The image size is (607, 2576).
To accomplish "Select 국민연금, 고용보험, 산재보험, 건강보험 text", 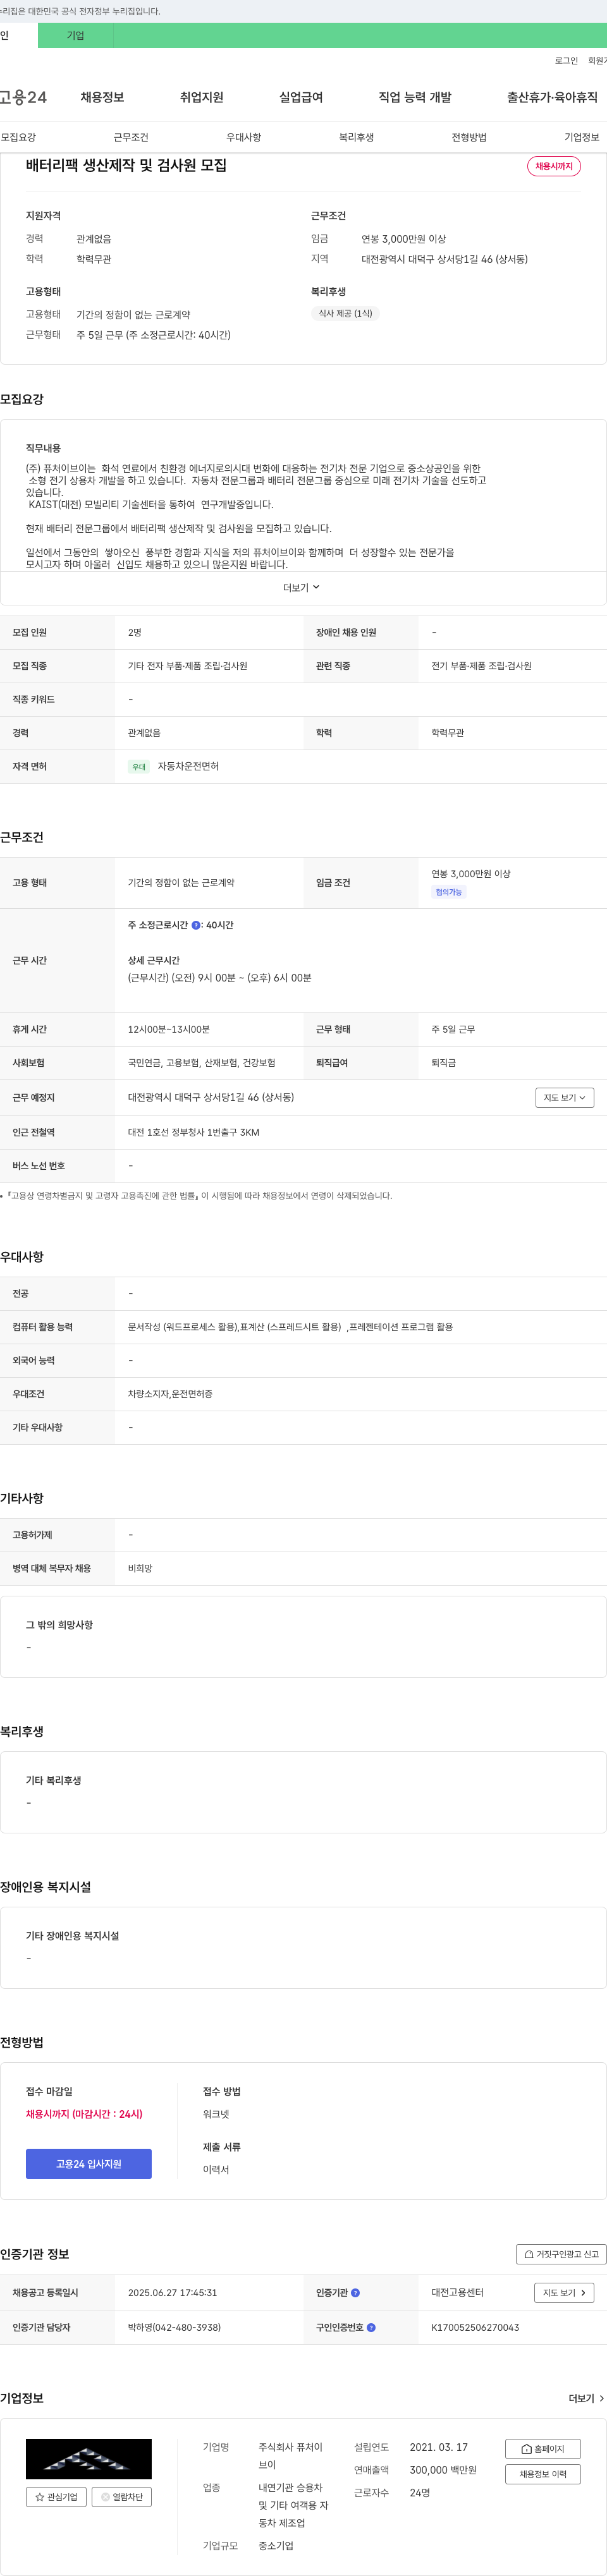I will click(202, 1062).
